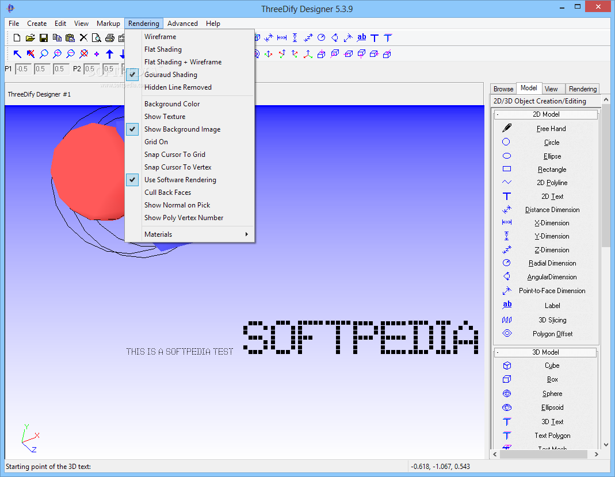Click the X-dimension toolbar icon
This screenshot has width=615, height=477.
(282, 37)
